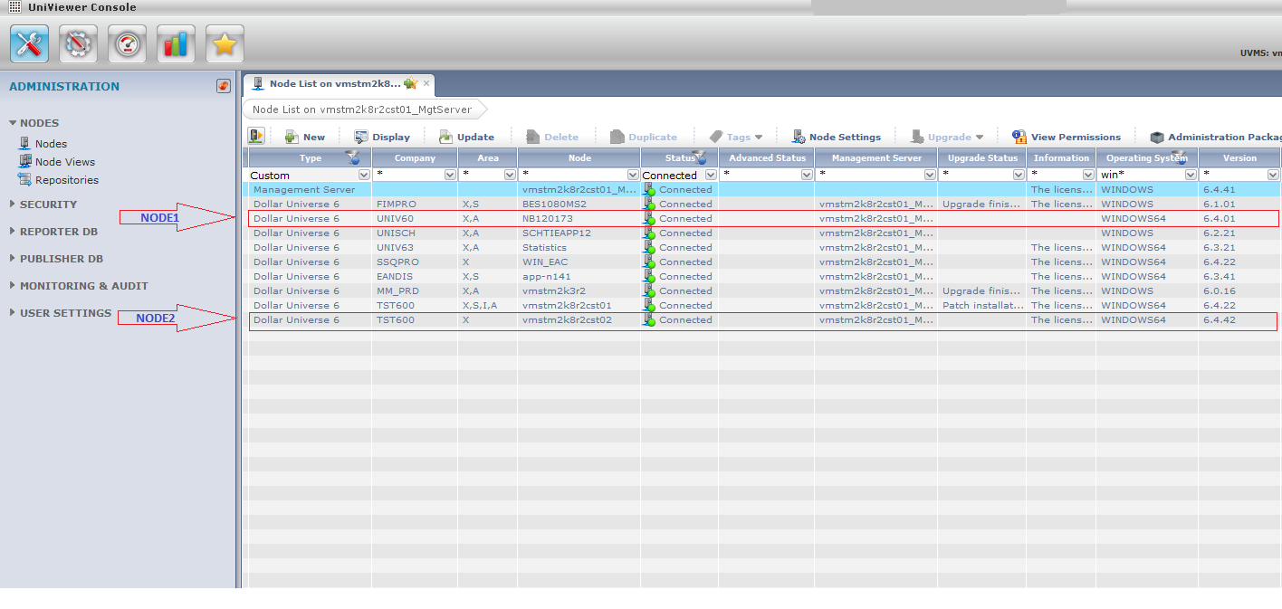
Task: Sort by the Node column header
Action: [x=579, y=157]
